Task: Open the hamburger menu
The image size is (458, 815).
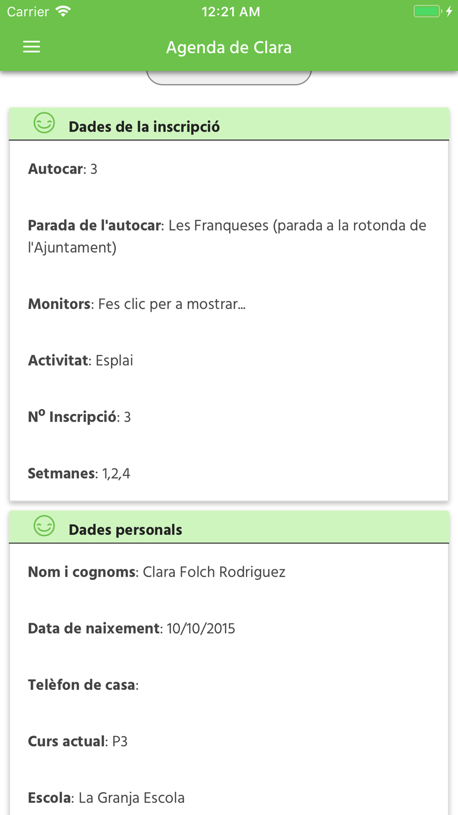Action: (32, 47)
